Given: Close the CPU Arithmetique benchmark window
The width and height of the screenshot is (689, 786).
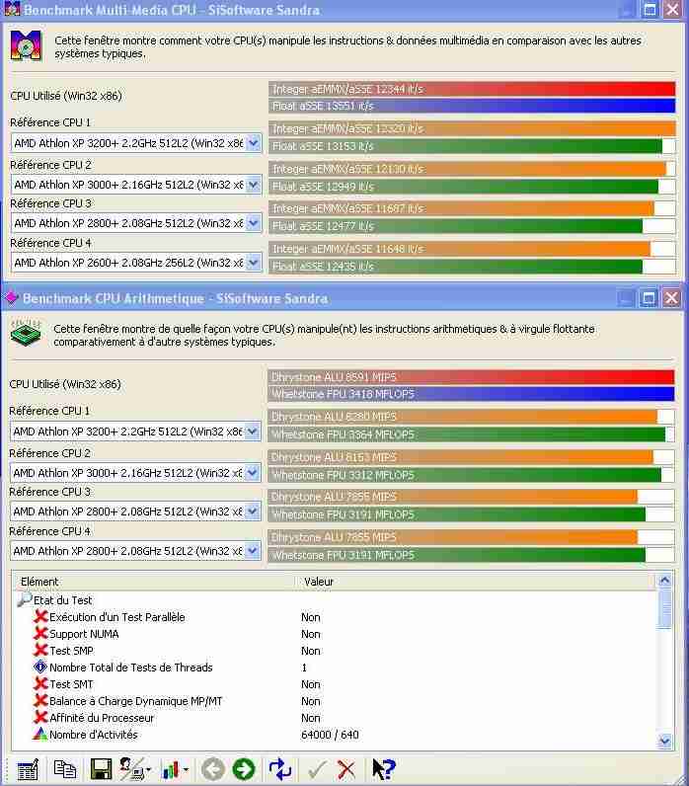Looking at the screenshot, I should (x=671, y=298).
